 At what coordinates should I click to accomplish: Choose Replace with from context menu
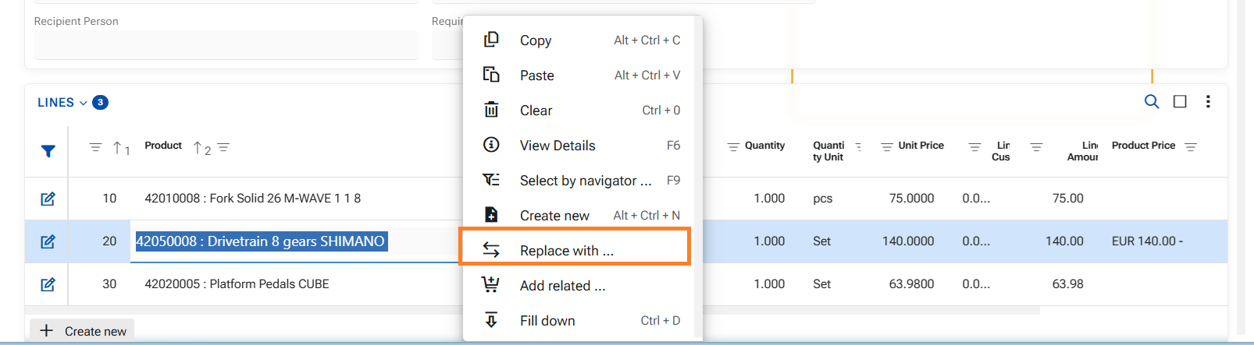click(x=567, y=250)
